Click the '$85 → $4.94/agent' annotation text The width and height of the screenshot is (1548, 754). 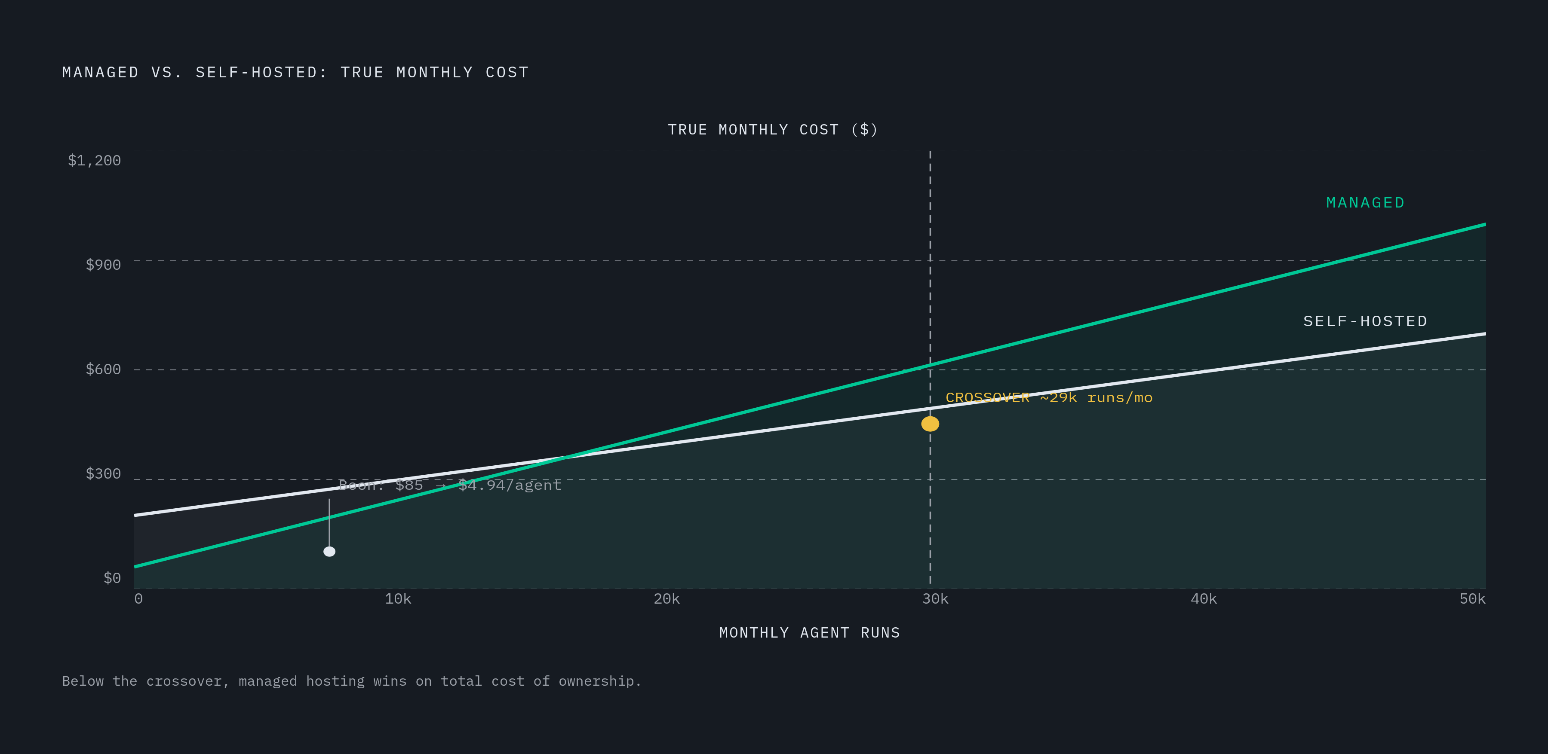click(x=478, y=485)
